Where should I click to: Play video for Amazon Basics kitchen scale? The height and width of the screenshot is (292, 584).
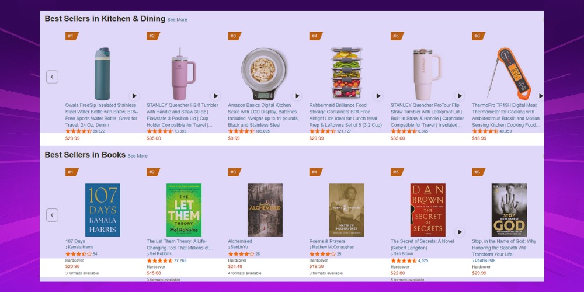click(297, 96)
